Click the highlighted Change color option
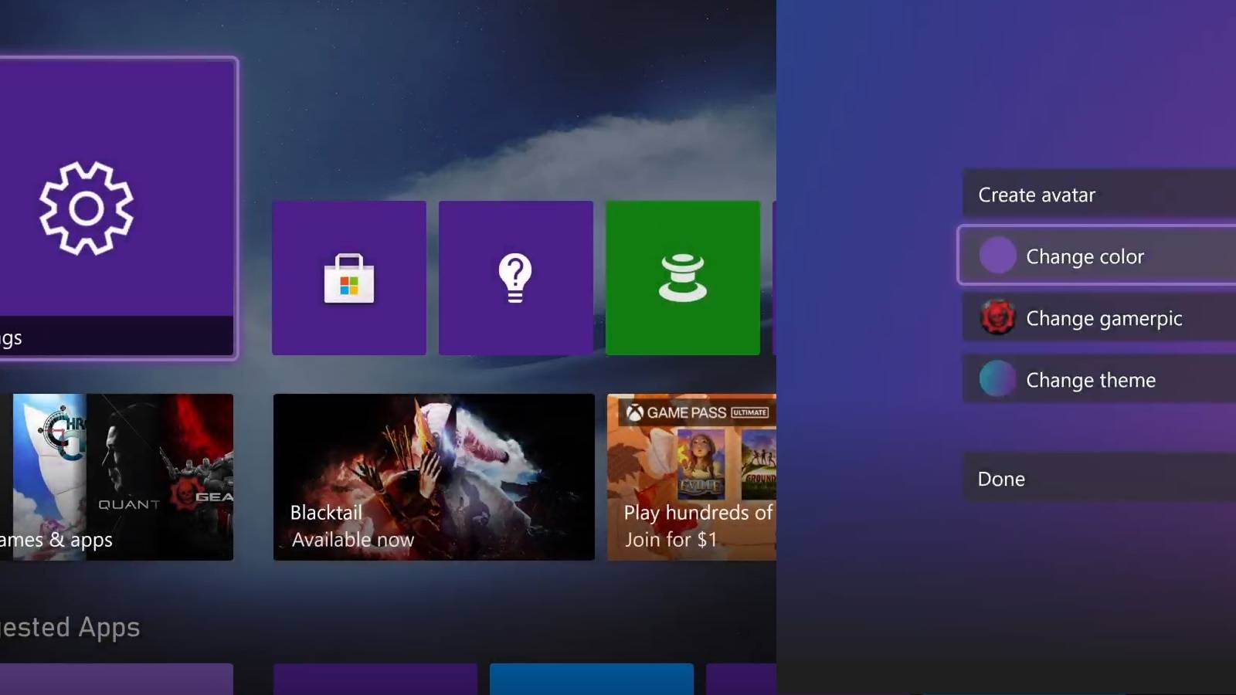Image resolution: width=1236 pixels, height=695 pixels. point(1085,256)
